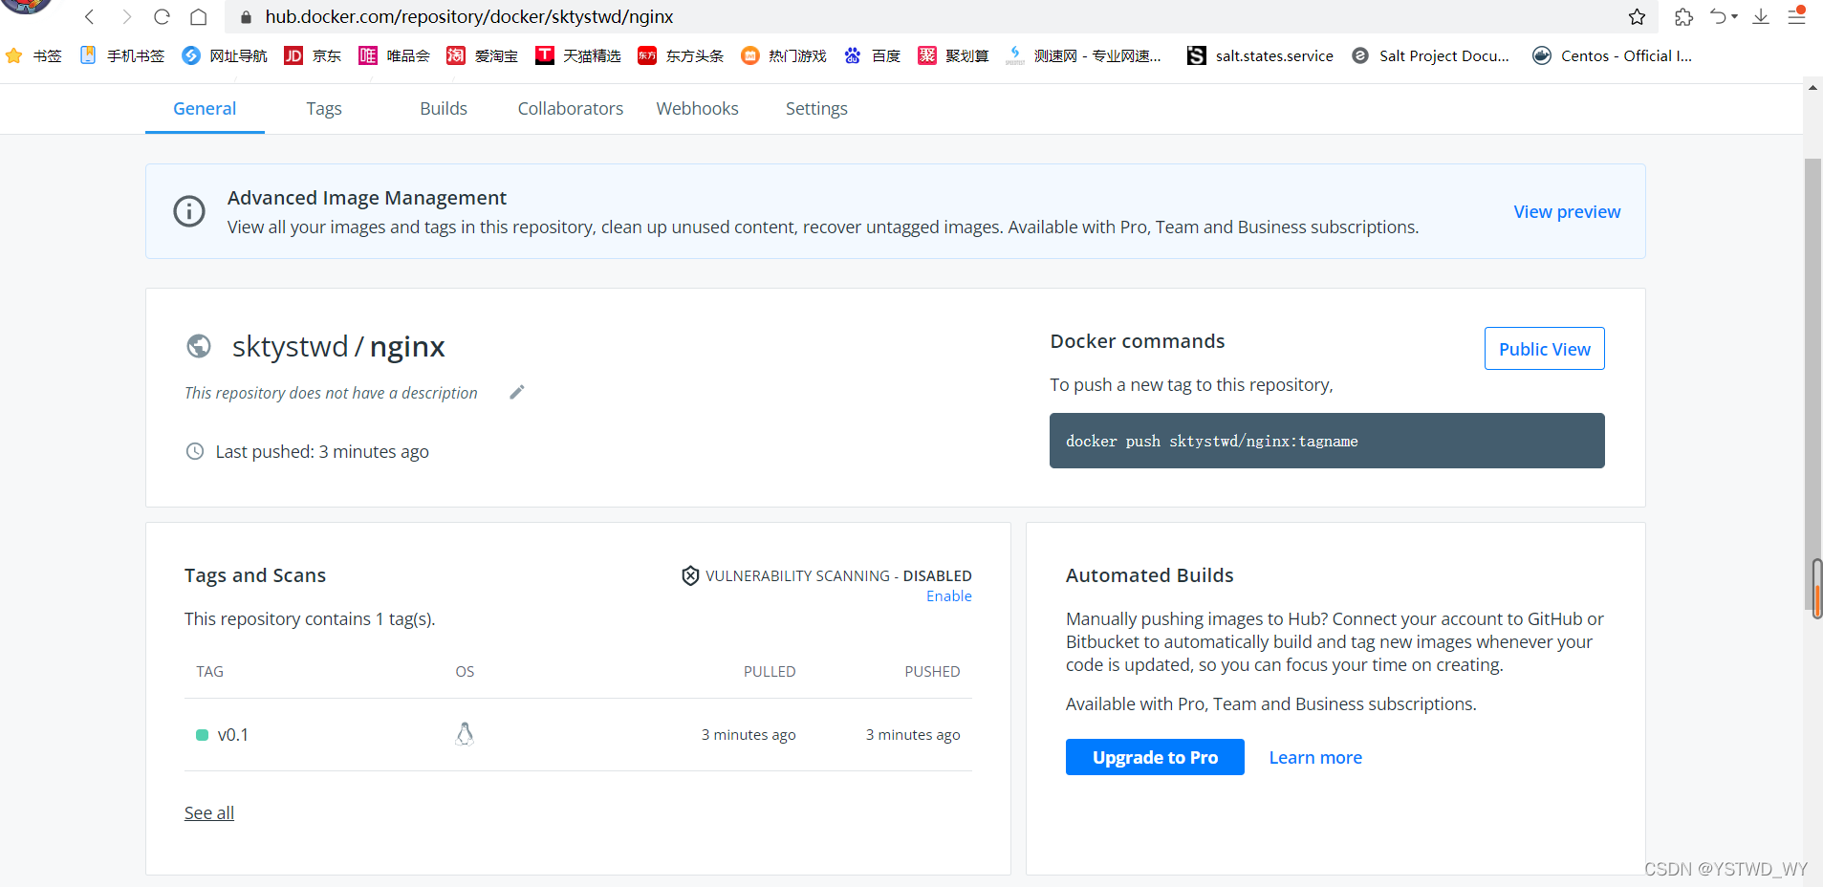1823x887 pixels.
Task: Switch to the Builds tab
Action: click(x=444, y=109)
